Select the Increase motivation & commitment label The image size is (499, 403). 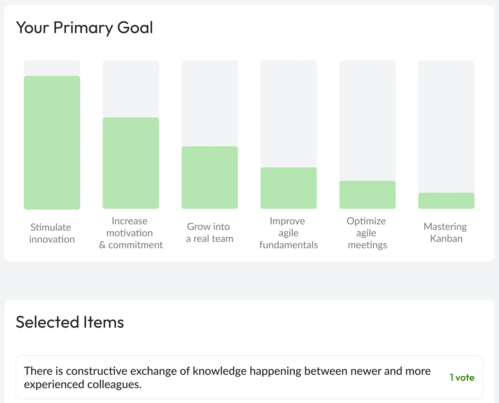click(x=131, y=233)
